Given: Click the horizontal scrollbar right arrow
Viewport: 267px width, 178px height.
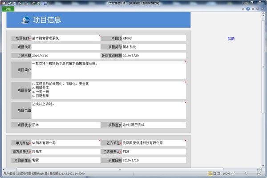Looking at the screenshot, I should tap(258, 170).
